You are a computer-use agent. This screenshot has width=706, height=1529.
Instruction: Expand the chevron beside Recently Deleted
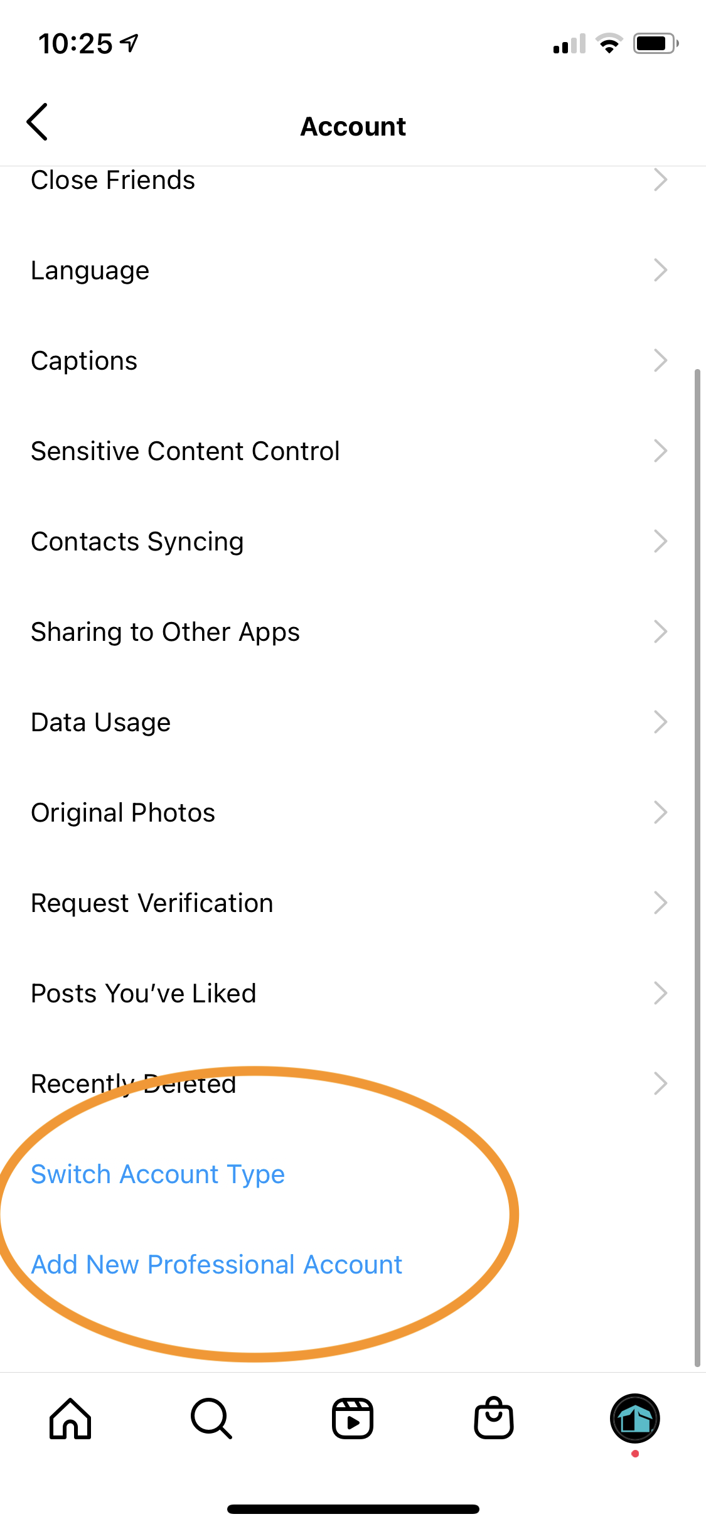tap(660, 1084)
